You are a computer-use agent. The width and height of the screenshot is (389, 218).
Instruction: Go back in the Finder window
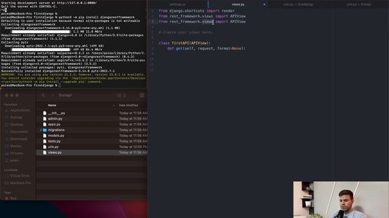coord(43,95)
